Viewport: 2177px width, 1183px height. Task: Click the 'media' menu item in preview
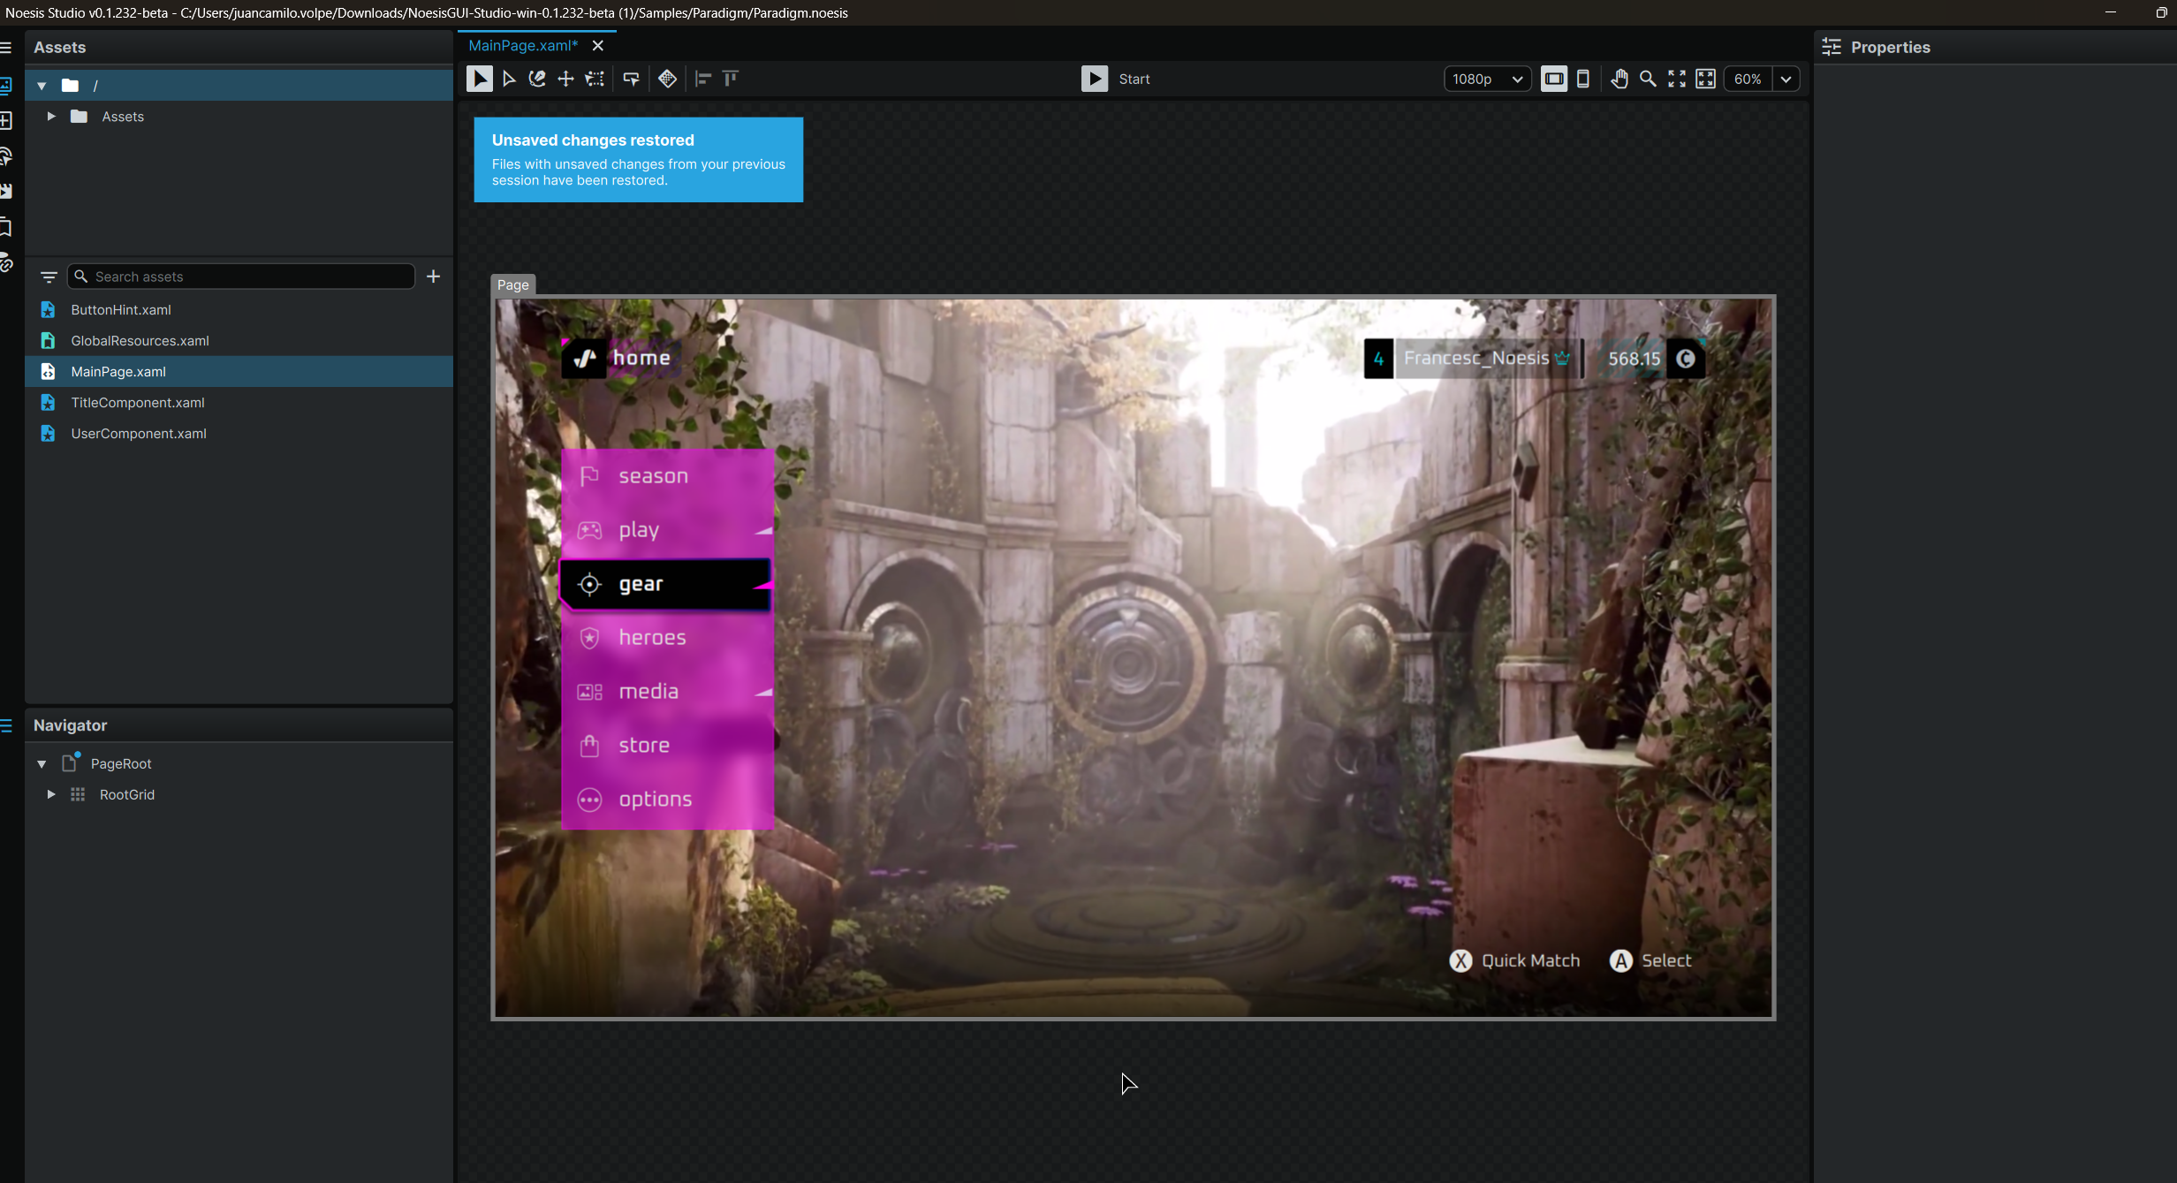click(x=668, y=692)
